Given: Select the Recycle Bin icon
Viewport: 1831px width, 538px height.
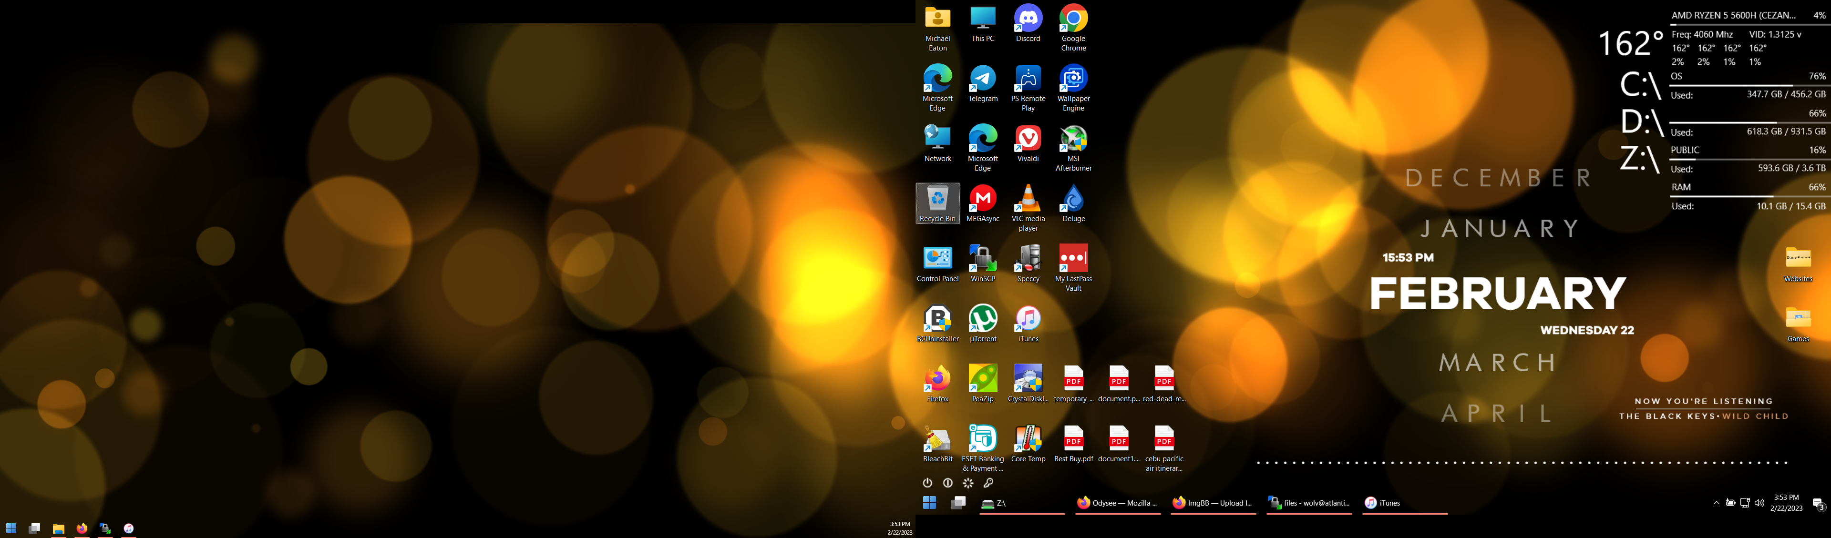Looking at the screenshot, I should coord(937,204).
